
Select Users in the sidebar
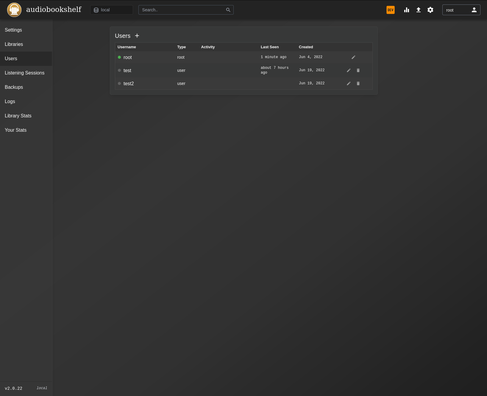pos(26,59)
